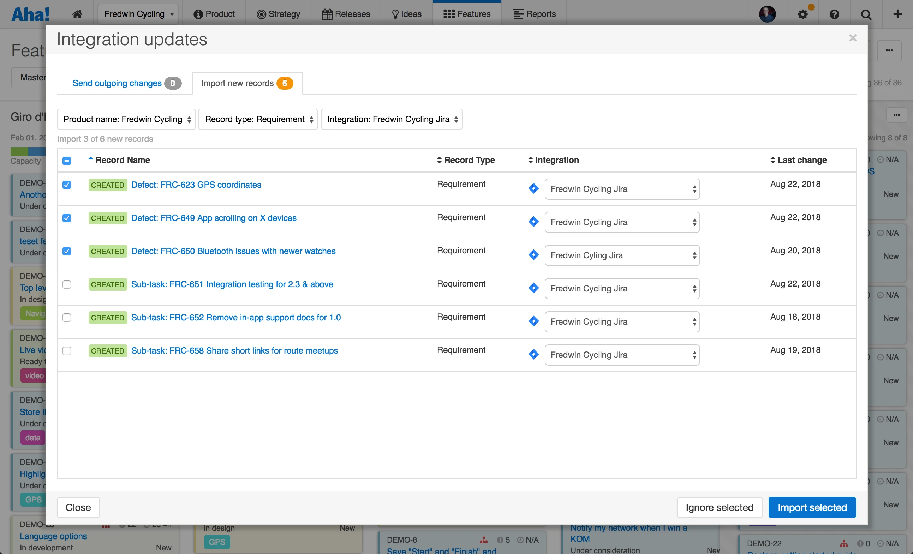
Task: Click the help question mark icon
Action: click(x=834, y=14)
